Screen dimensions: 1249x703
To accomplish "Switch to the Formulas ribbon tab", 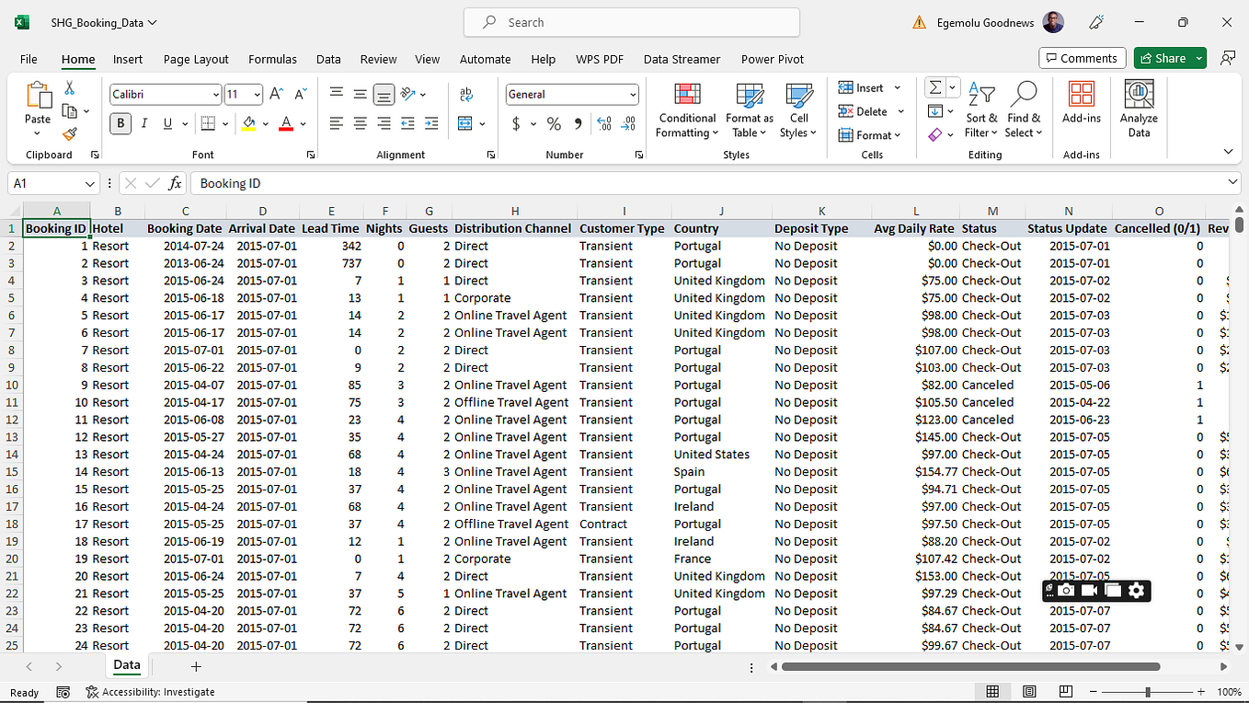I will (x=272, y=59).
